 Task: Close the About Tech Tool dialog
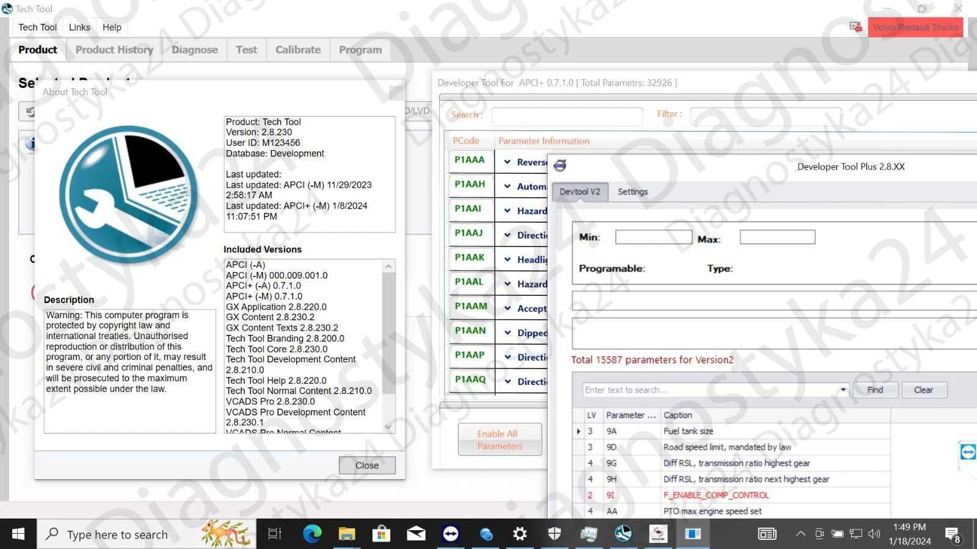(x=367, y=465)
